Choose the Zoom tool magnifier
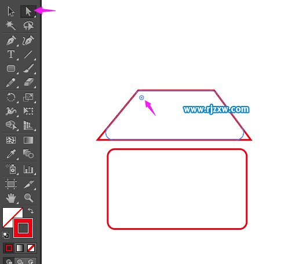292x264 pixels. (x=29, y=198)
